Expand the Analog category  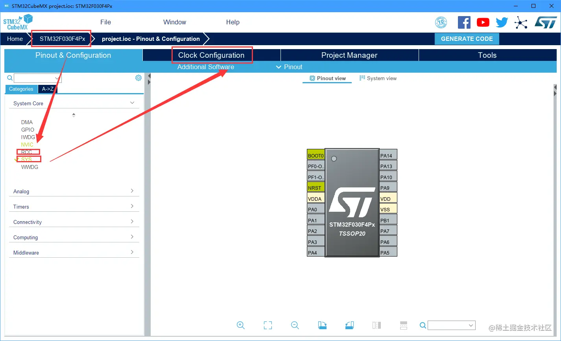pyautogui.click(x=132, y=191)
